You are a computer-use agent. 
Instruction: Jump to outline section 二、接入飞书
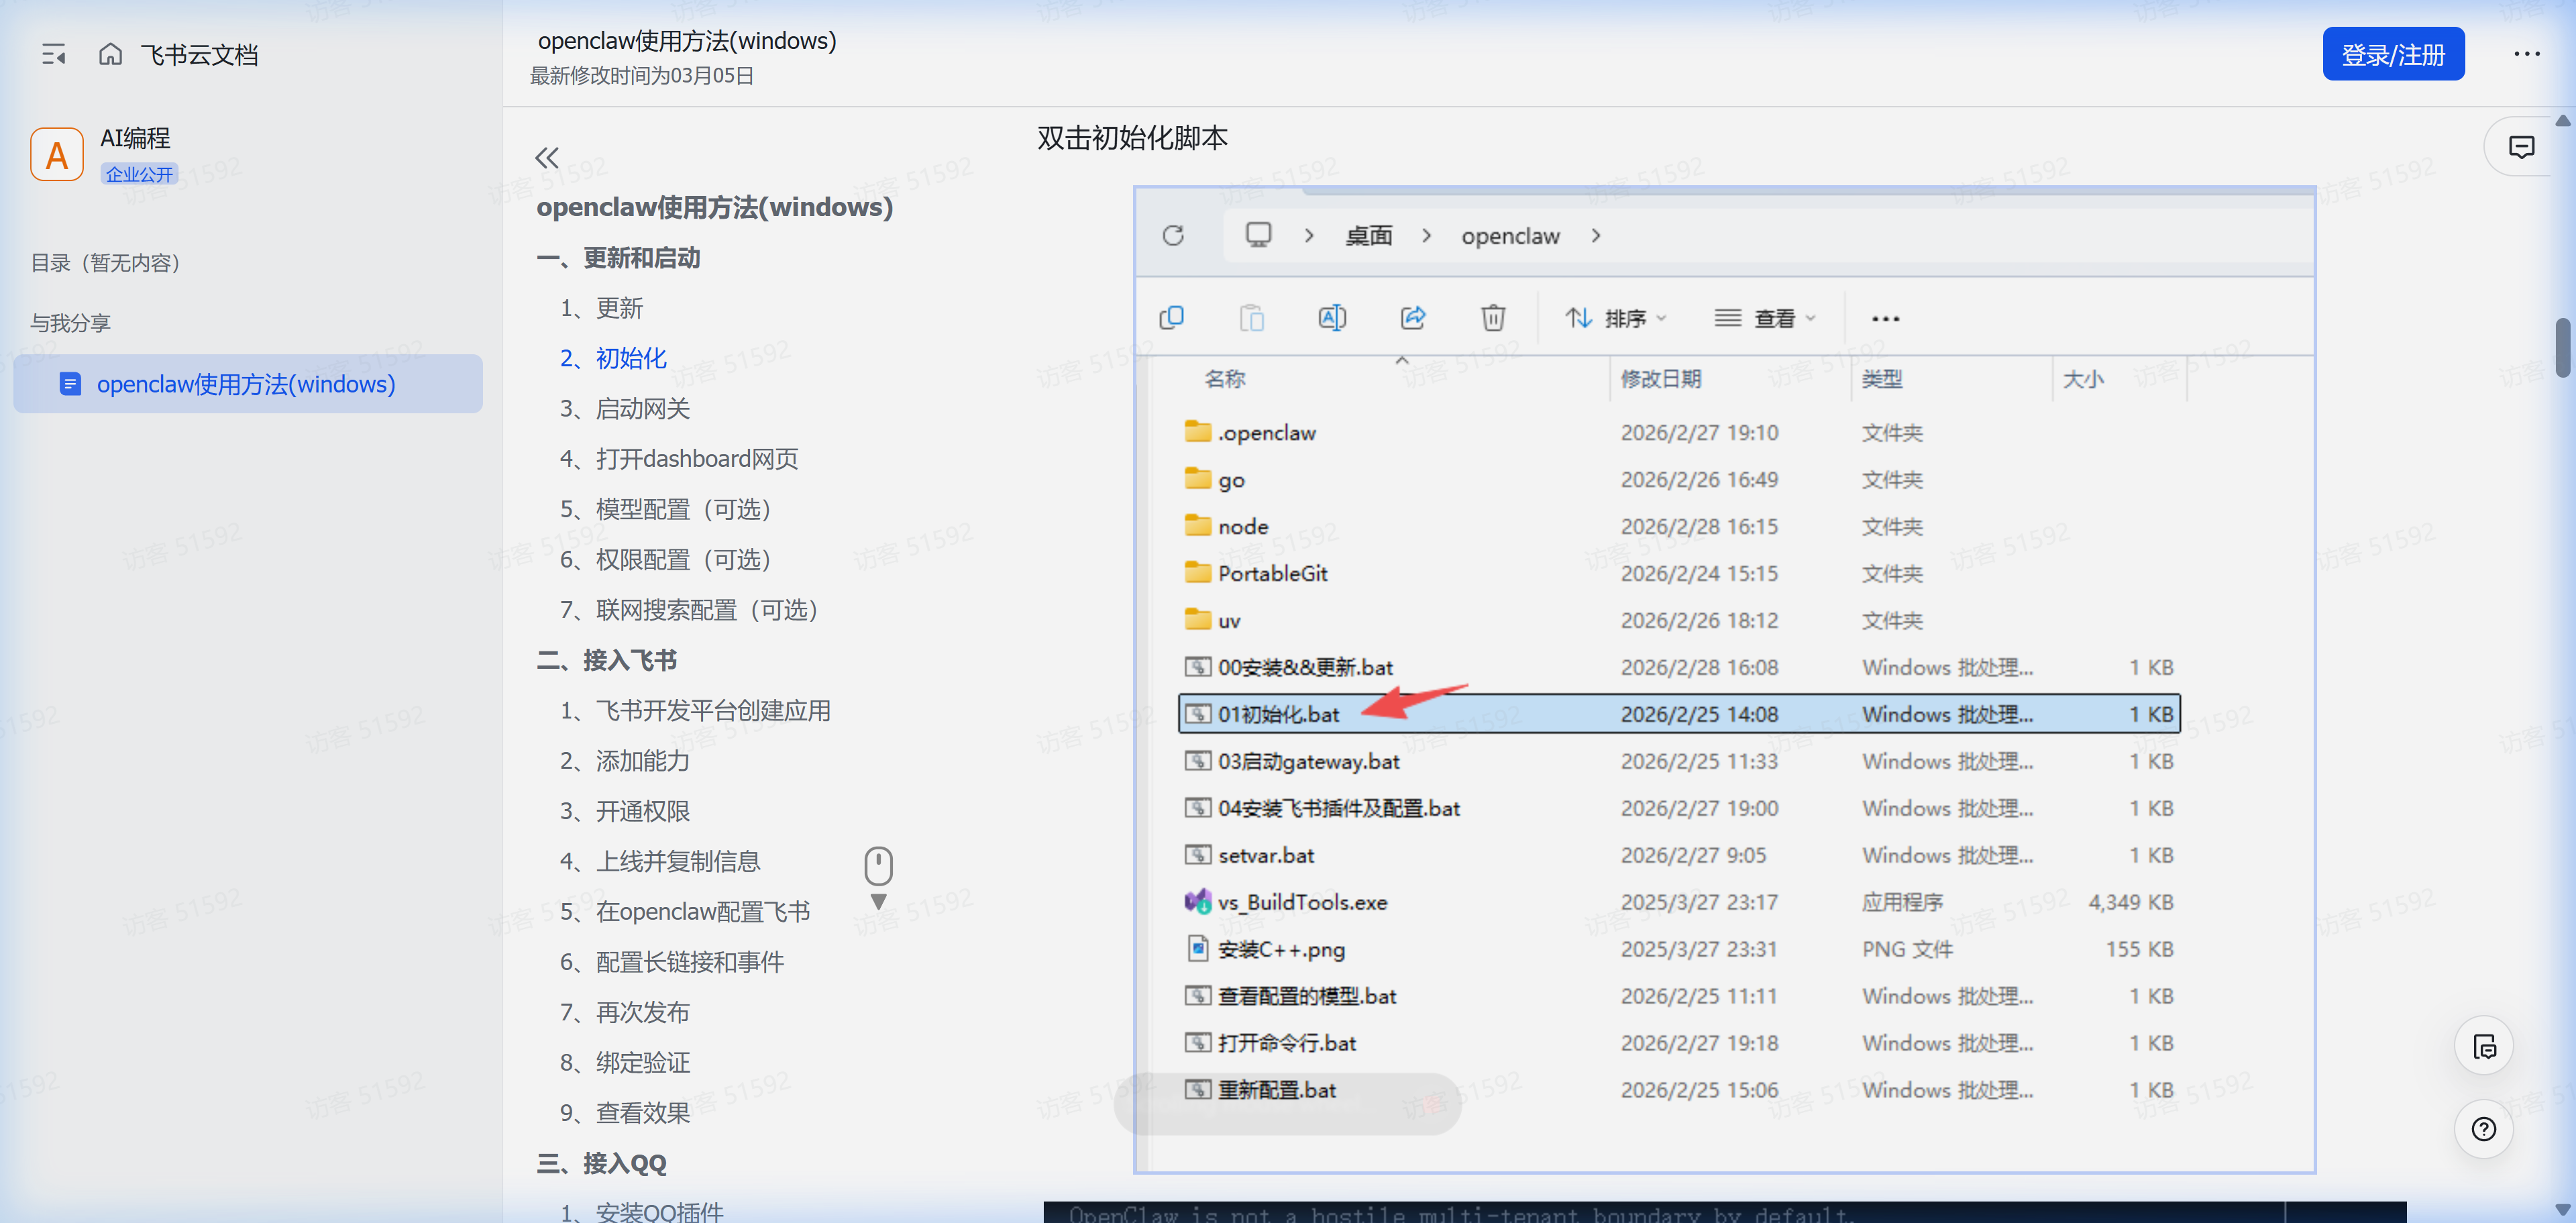click(607, 660)
